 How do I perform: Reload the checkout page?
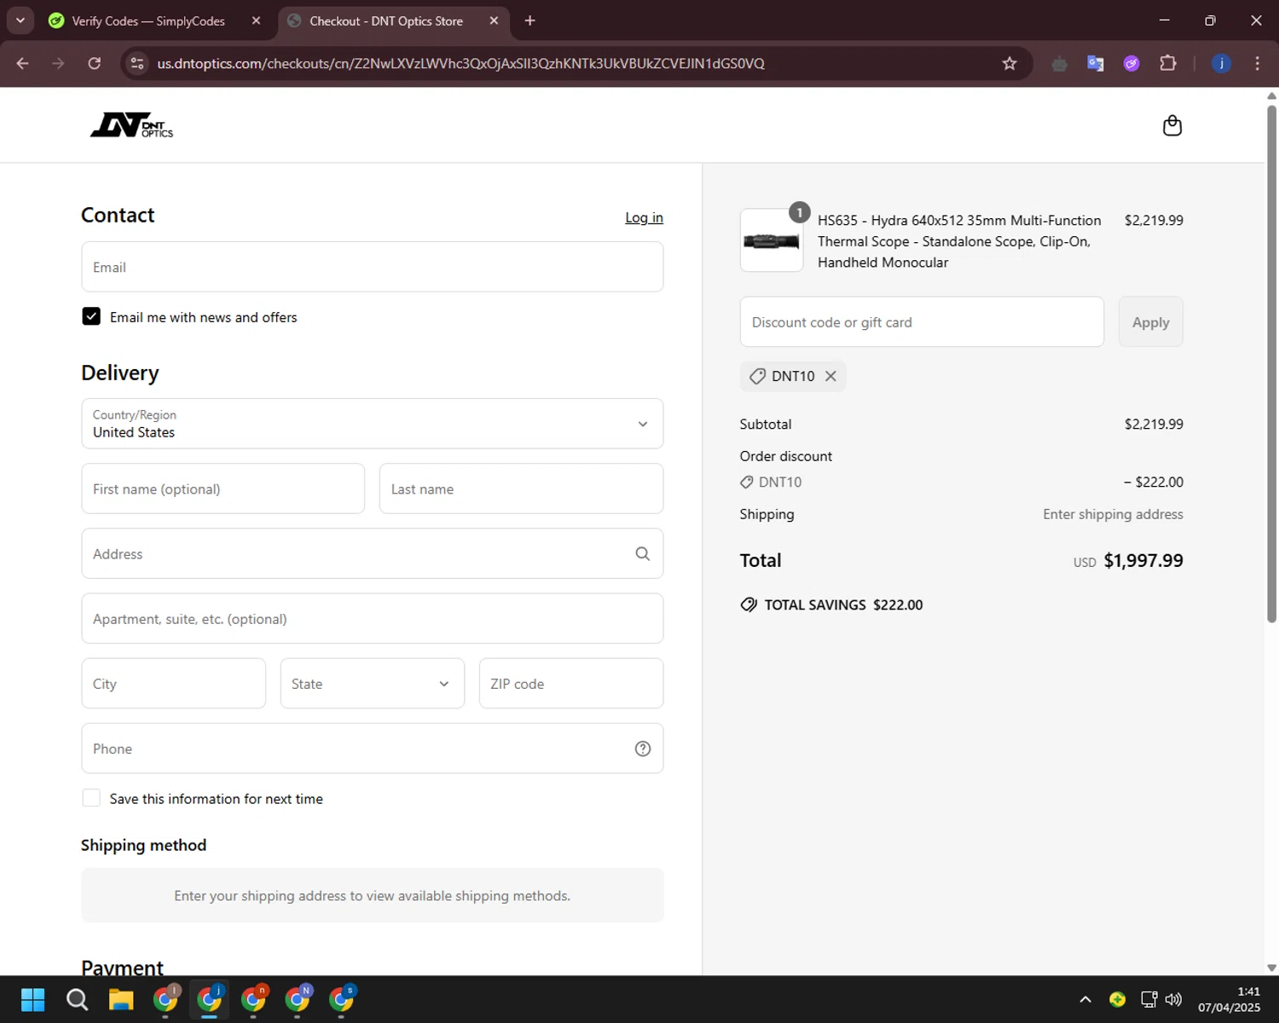pos(95,63)
